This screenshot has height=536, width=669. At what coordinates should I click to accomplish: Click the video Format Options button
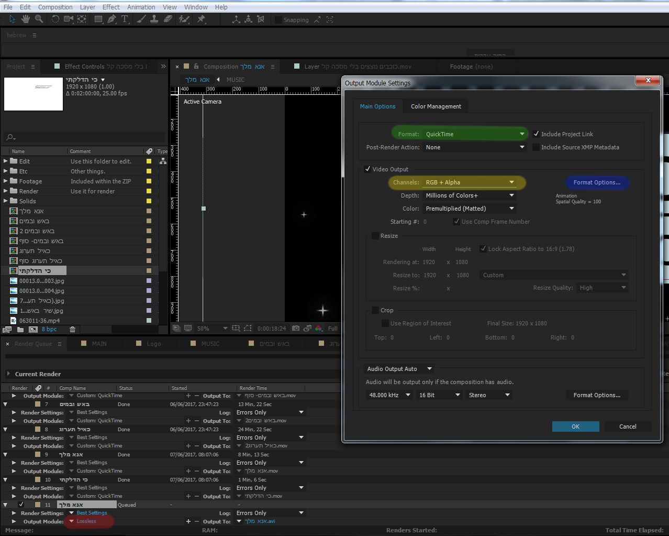coord(597,182)
